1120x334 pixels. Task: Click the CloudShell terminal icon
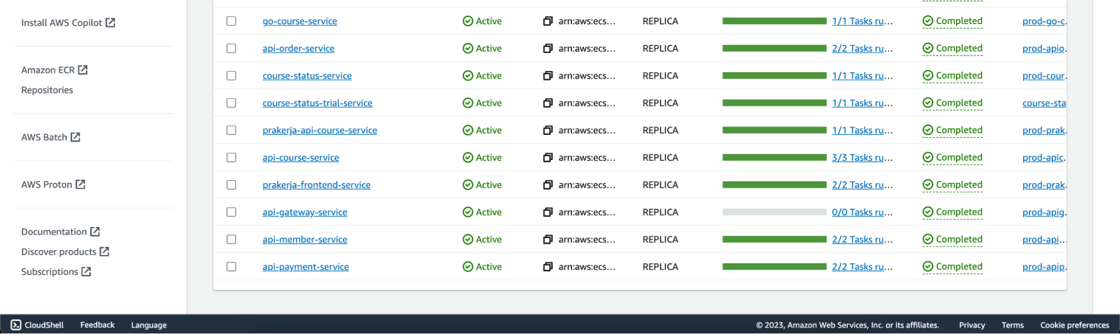[x=16, y=325]
